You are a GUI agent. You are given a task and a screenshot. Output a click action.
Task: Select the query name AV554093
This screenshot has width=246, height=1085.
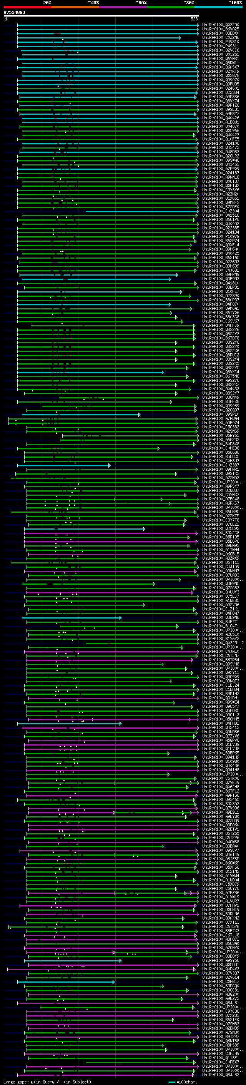click(x=14, y=12)
